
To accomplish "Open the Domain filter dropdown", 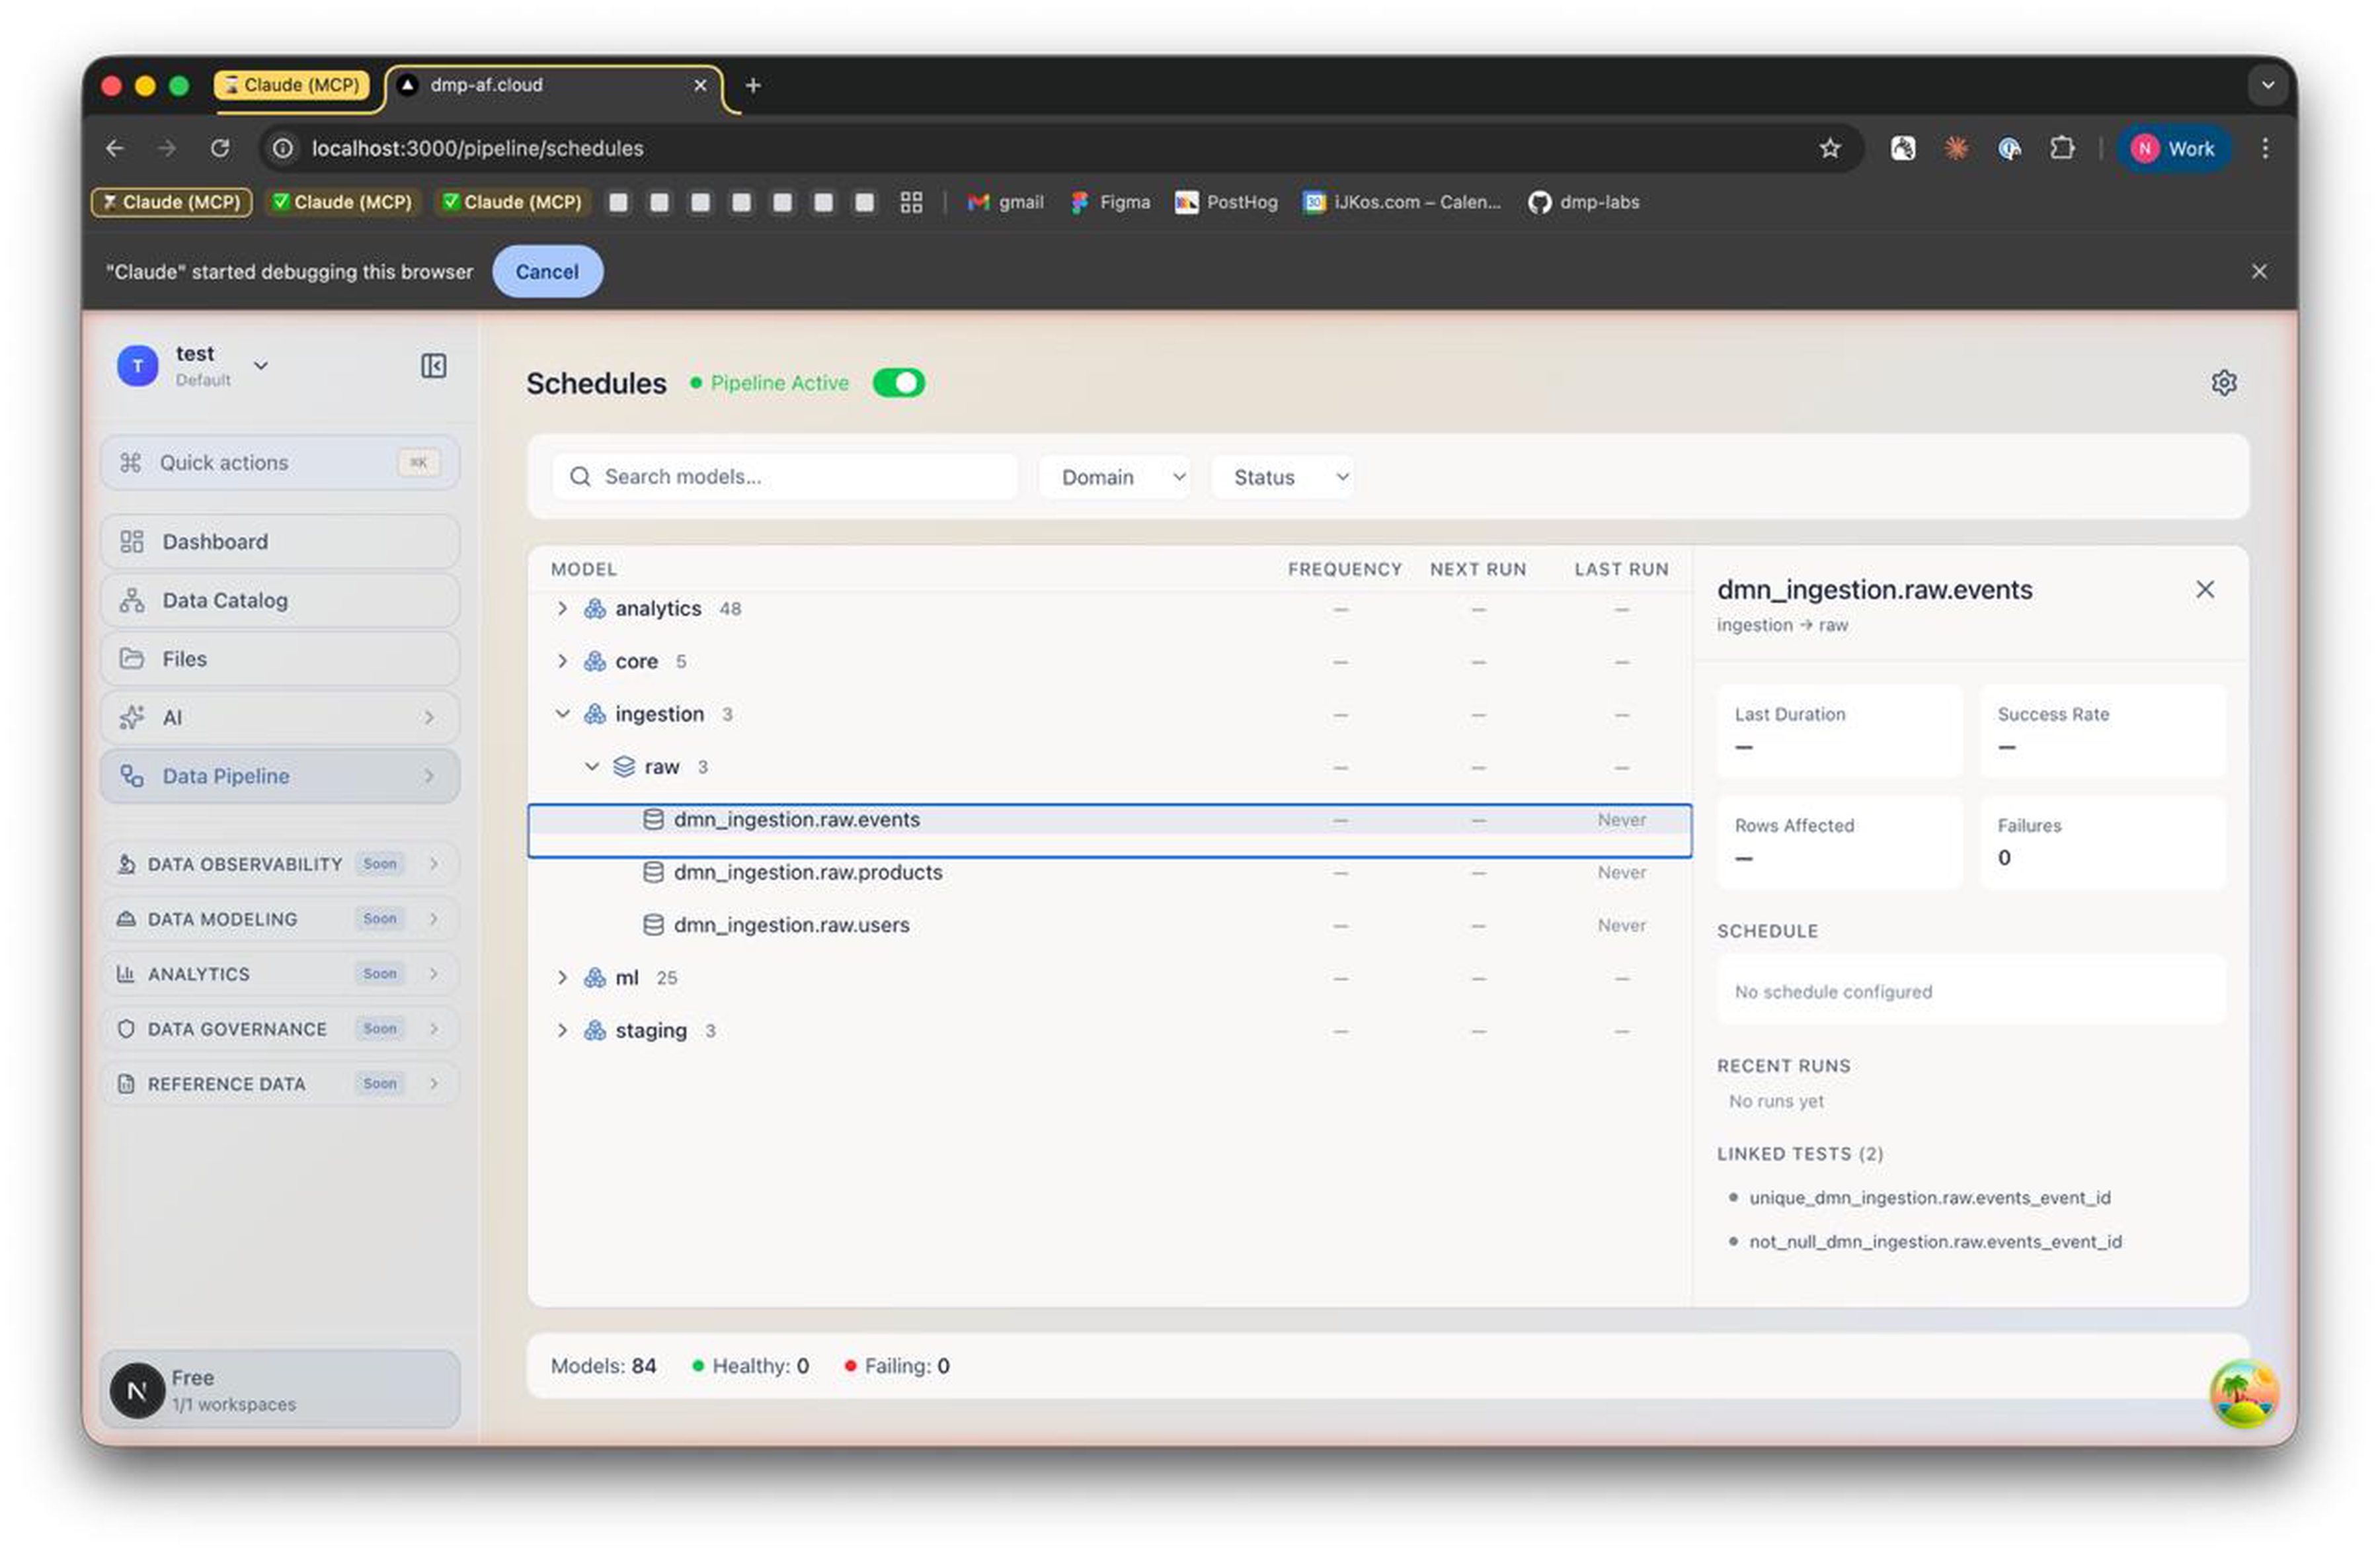I will (1114, 478).
